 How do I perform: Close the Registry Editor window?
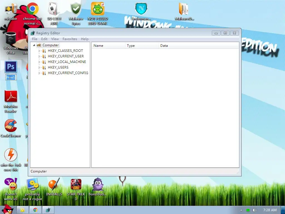(234, 33)
